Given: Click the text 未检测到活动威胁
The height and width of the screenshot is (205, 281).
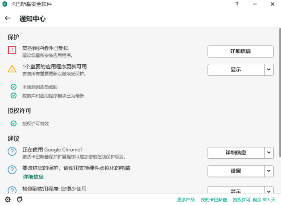Looking at the screenshot, I should 40,87.
